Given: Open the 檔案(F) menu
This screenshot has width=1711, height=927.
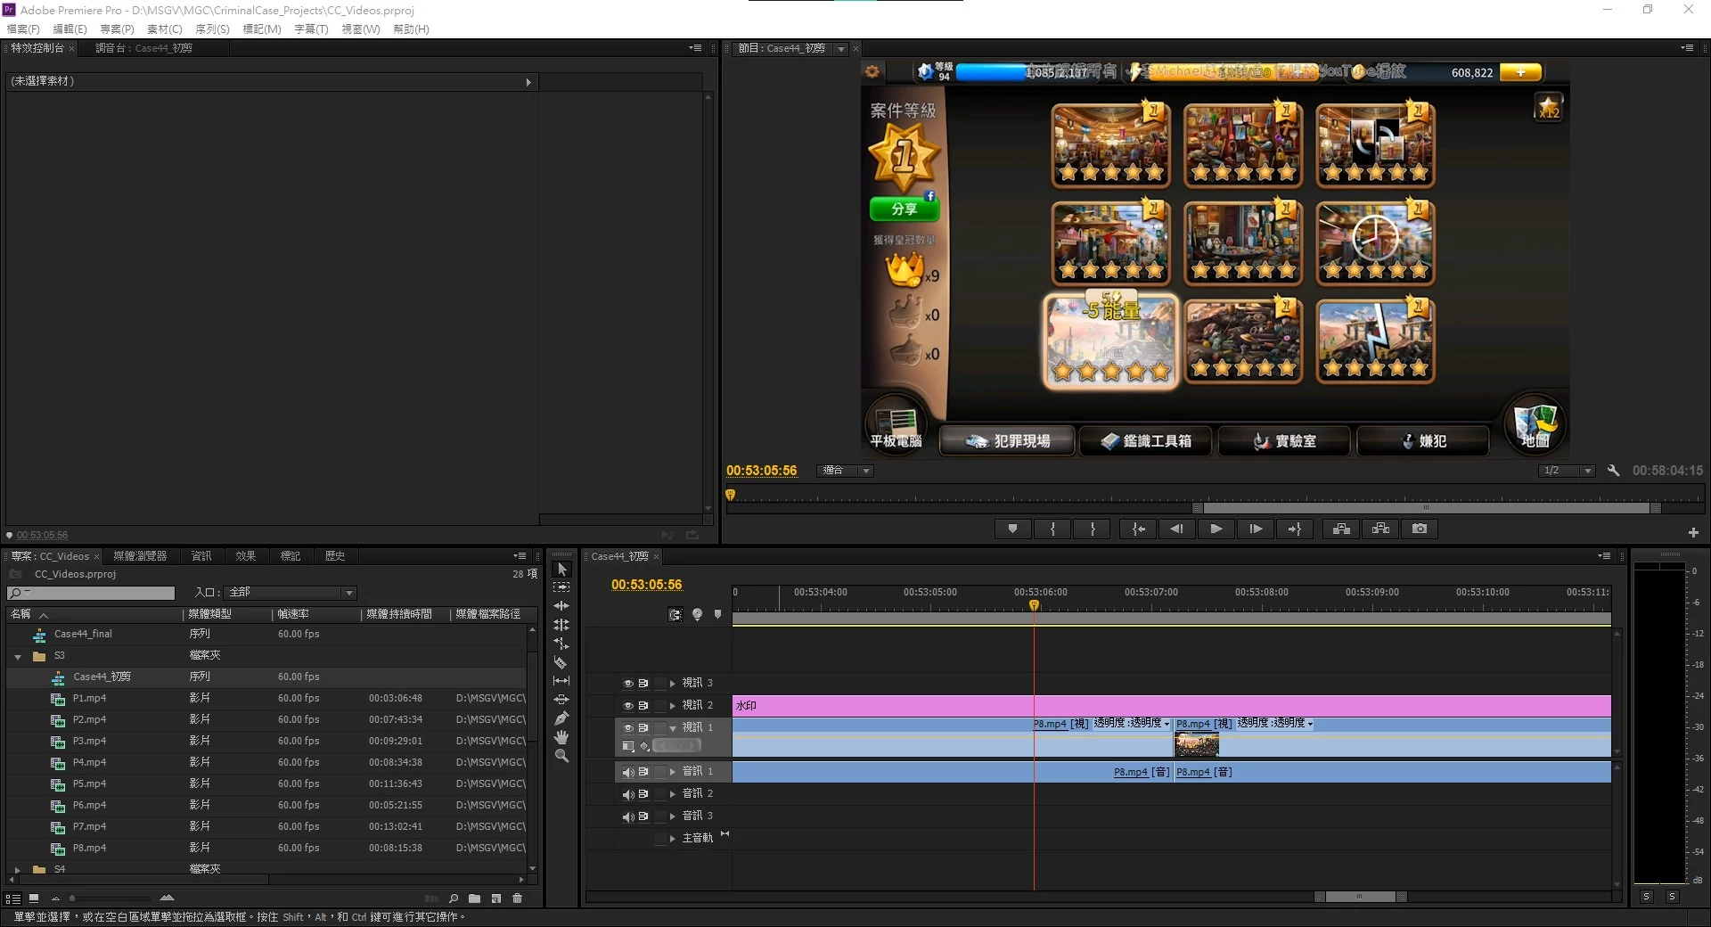Looking at the screenshot, I should tap(23, 29).
